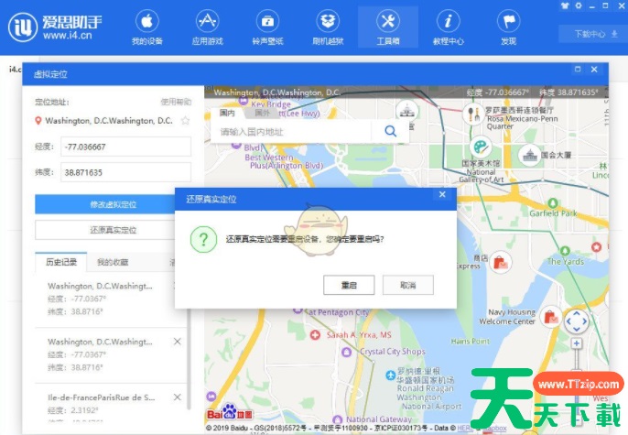Close the 虚拟定位 window
628x435 pixels.
(594, 70)
